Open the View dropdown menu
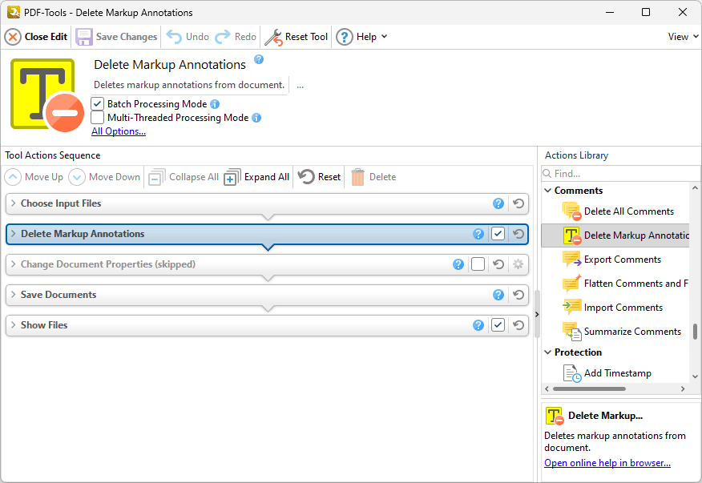Screen dimensions: 702x483 tap(681, 37)
